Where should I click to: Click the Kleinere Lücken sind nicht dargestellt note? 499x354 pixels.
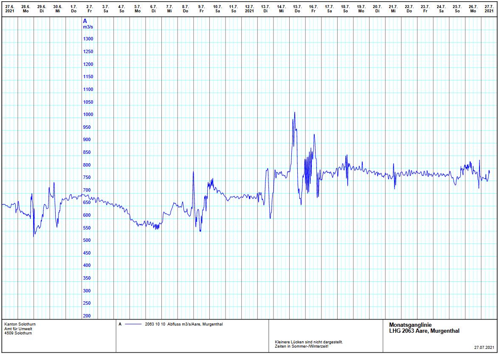[309, 342]
